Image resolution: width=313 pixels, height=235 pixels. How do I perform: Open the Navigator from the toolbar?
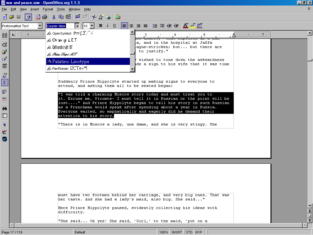pos(94,17)
